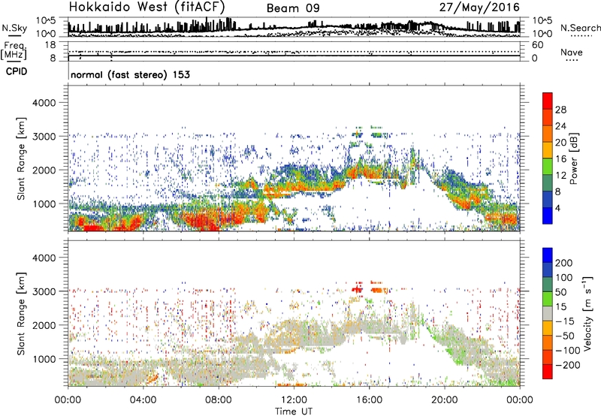This screenshot has height=416, width=601.
Task: Pick the red bottom segment of velocity colorbar
Action: point(548,372)
